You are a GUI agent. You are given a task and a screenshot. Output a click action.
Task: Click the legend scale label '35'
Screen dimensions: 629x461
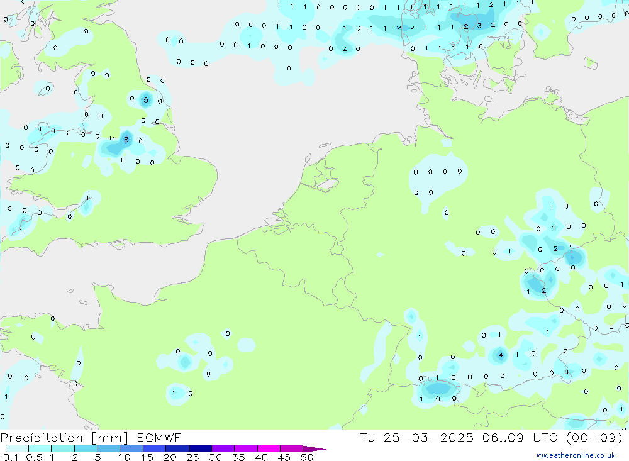238,457
